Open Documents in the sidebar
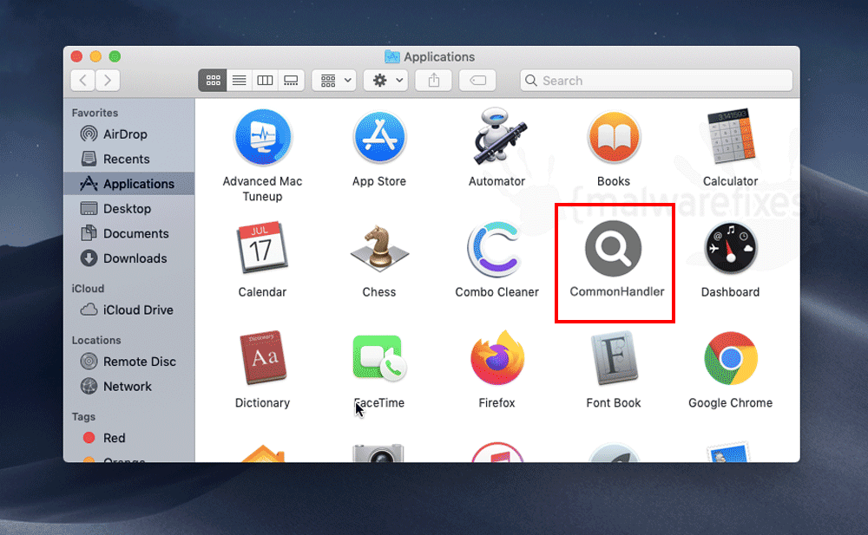 (x=129, y=233)
